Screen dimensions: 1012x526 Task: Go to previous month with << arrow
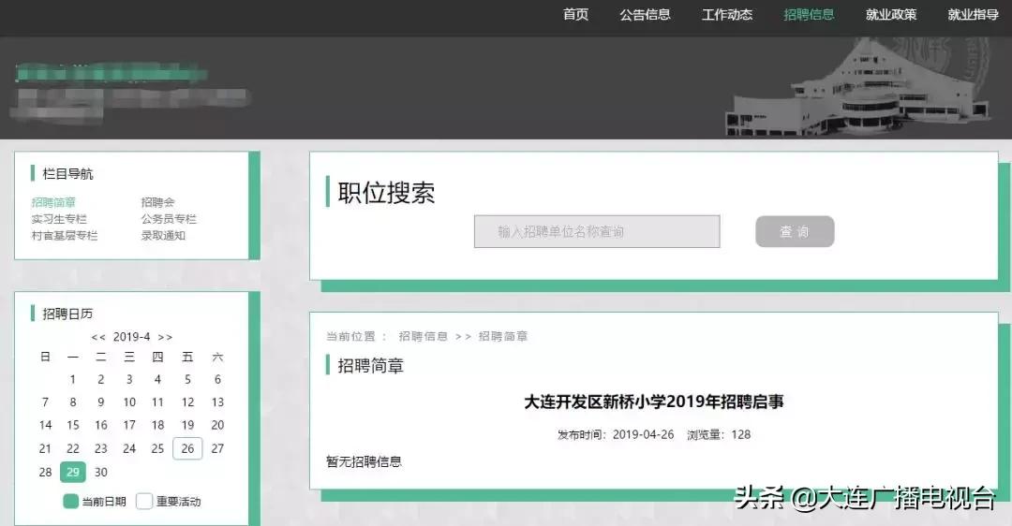pyautogui.click(x=98, y=337)
